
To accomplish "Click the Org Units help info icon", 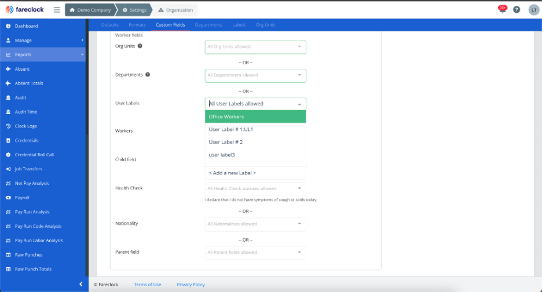I will [140, 46].
